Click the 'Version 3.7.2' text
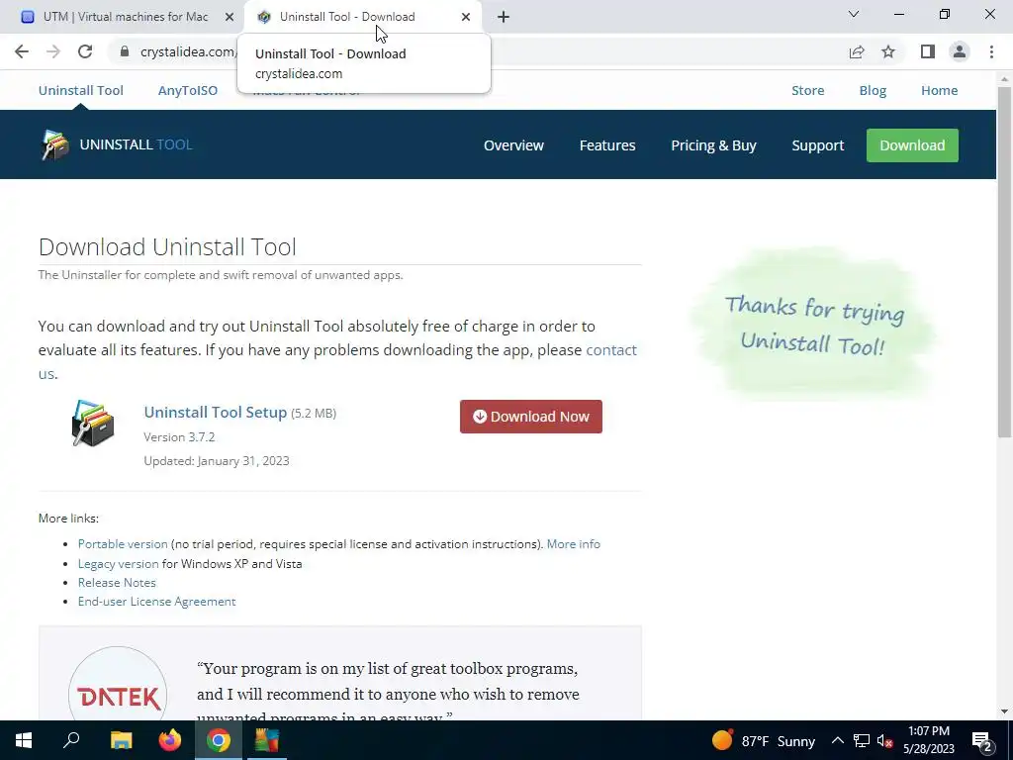 pyautogui.click(x=179, y=436)
